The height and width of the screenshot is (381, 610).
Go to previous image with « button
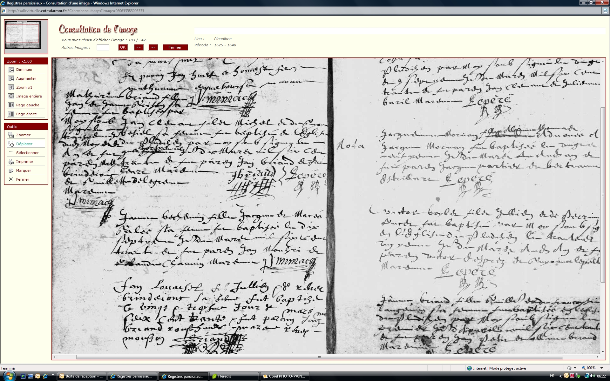click(x=139, y=47)
